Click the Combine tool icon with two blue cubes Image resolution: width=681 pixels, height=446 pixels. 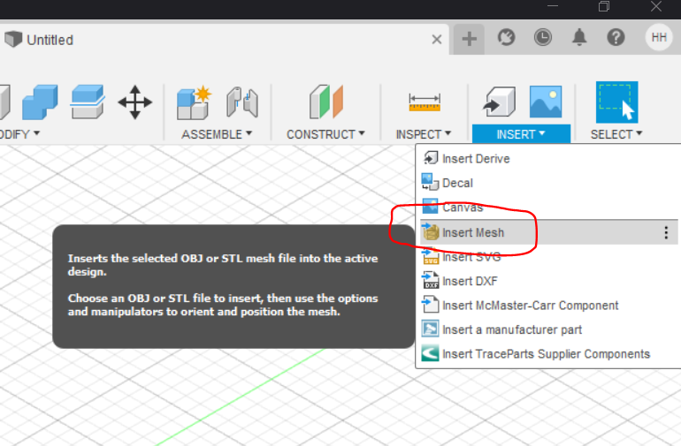(40, 102)
